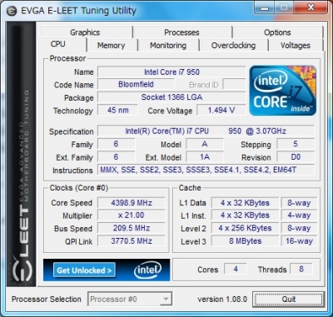Click the Core Speed value field
Viewport: 333px width, 317px height.
point(132,203)
